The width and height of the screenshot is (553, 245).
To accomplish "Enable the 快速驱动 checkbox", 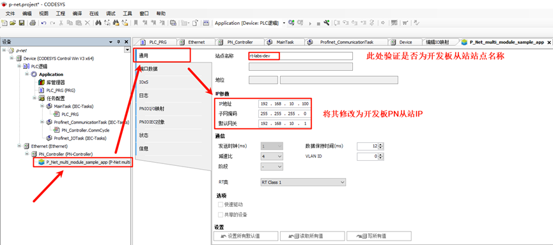I will coord(221,205).
